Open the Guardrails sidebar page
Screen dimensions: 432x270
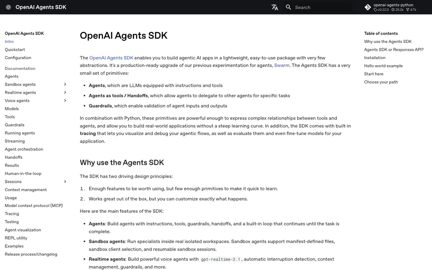click(x=14, y=125)
